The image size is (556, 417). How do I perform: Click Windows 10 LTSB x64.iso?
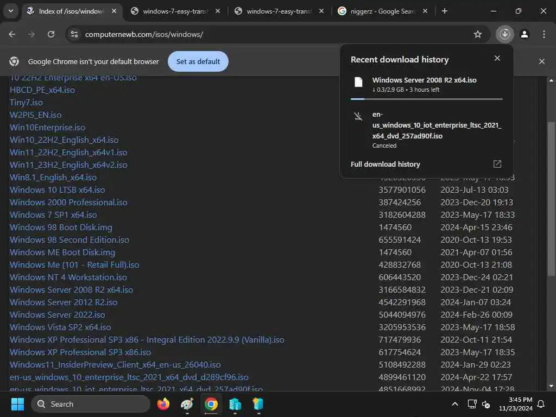58,189
